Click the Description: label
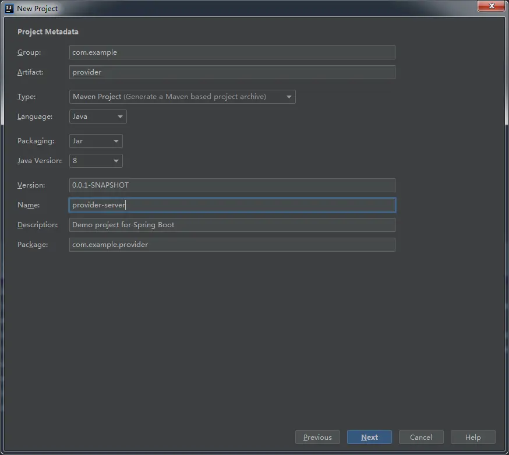509x455 pixels. click(38, 225)
